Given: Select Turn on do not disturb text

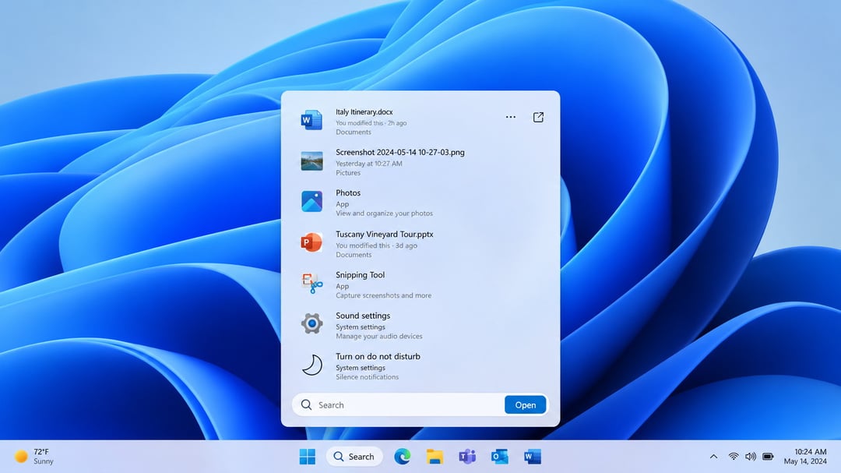Looking at the screenshot, I should (x=378, y=356).
